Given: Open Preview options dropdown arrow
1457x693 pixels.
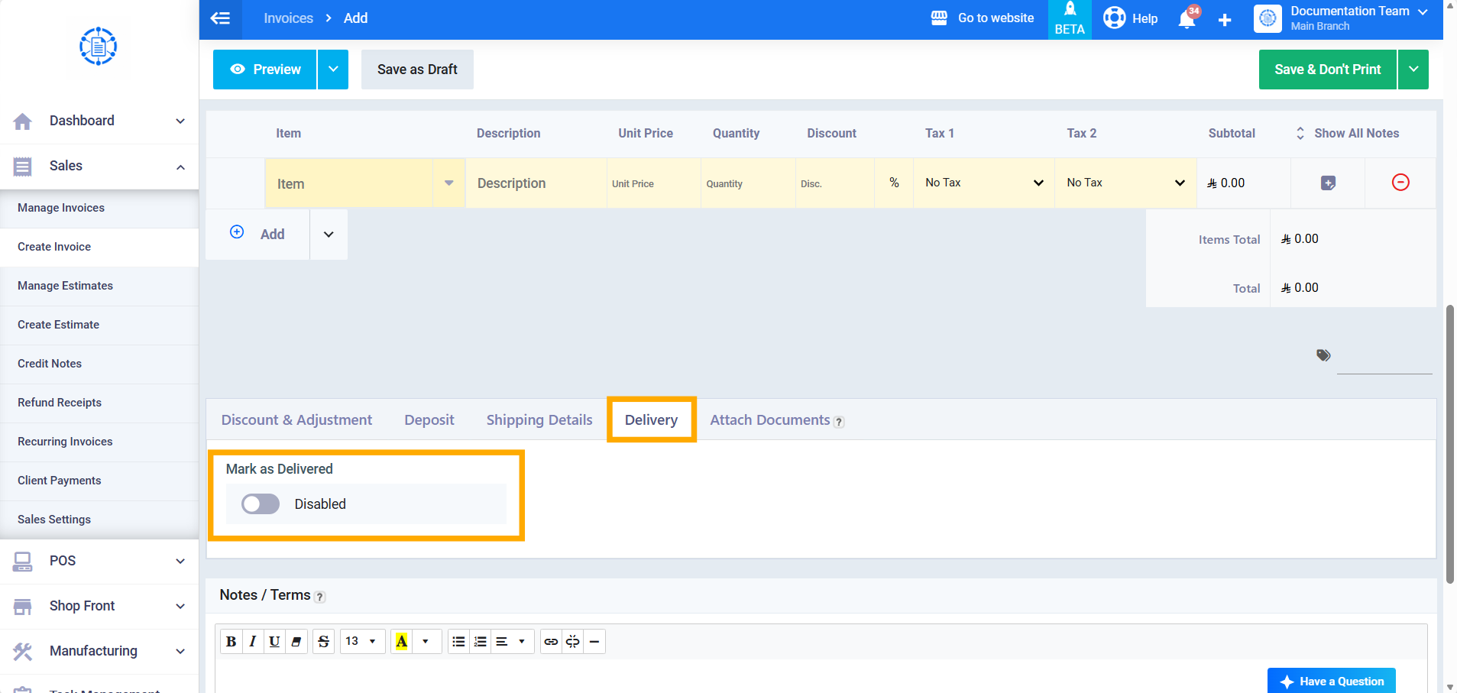Looking at the screenshot, I should [x=333, y=70].
